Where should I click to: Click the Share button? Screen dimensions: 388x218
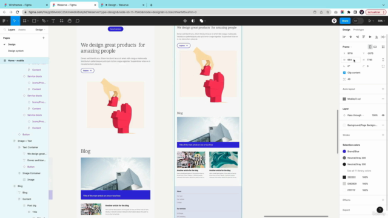345,21
